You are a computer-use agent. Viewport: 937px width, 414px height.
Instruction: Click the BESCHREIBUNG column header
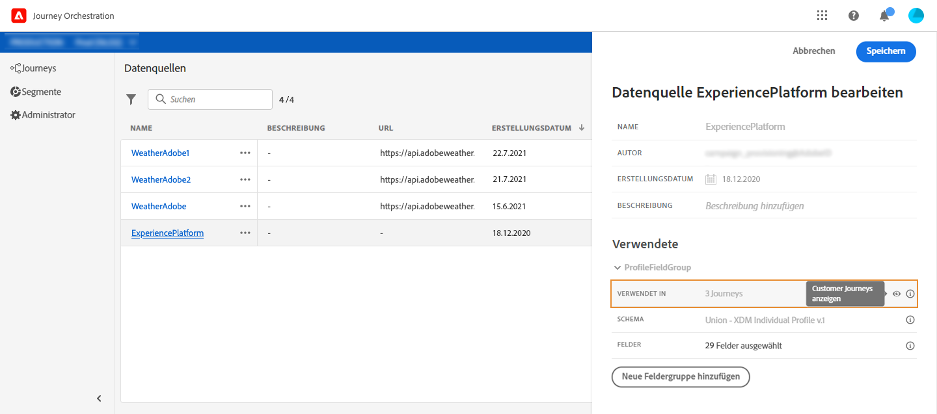pos(296,128)
